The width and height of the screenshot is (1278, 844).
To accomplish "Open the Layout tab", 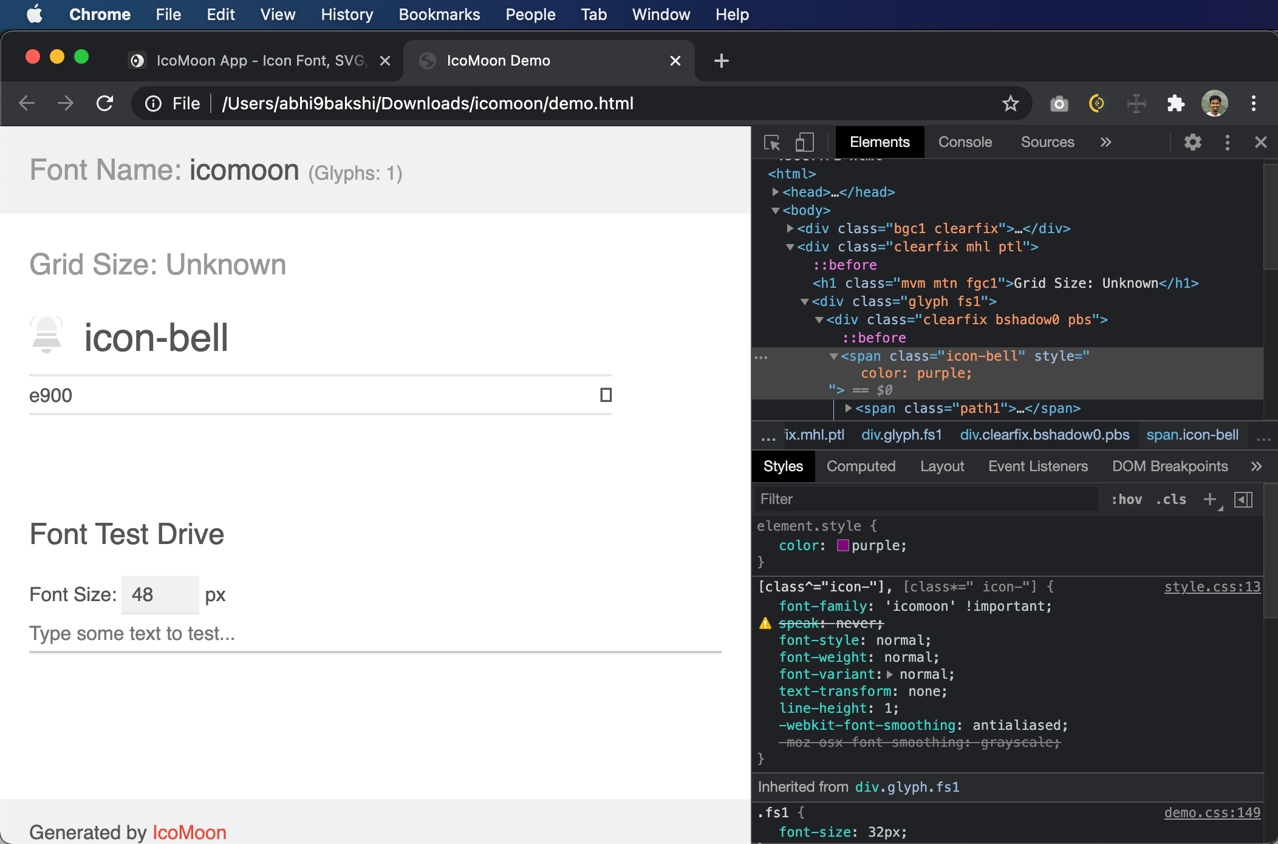I will pos(941,466).
